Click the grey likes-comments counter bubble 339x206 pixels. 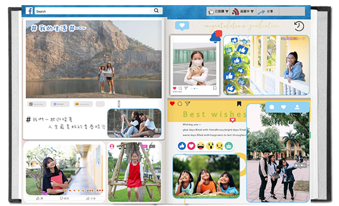tap(301, 165)
